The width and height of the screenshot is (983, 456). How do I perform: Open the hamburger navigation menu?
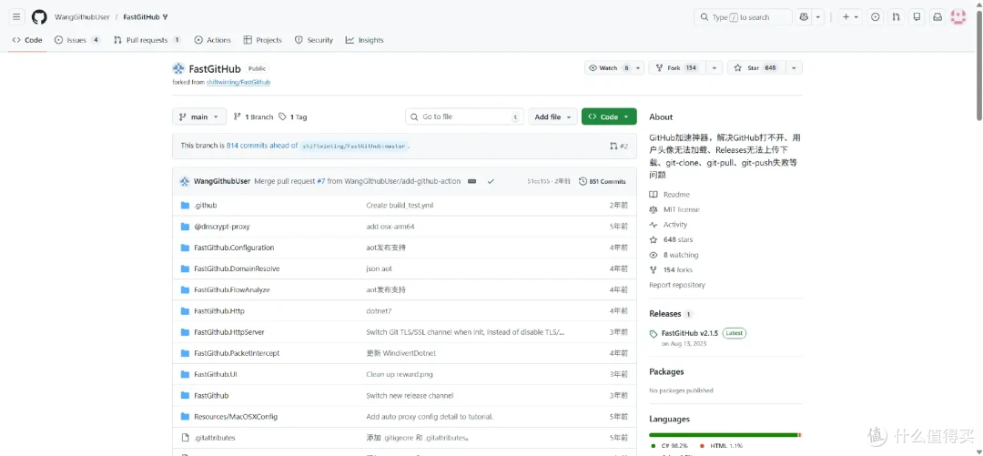pyautogui.click(x=17, y=17)
